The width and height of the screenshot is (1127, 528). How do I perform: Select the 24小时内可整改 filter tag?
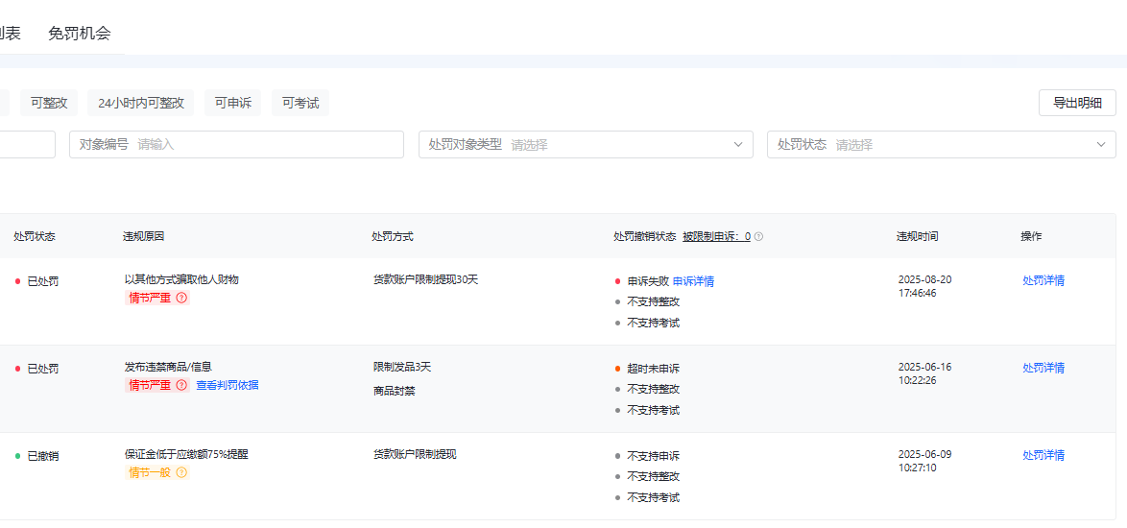[140, 103]
